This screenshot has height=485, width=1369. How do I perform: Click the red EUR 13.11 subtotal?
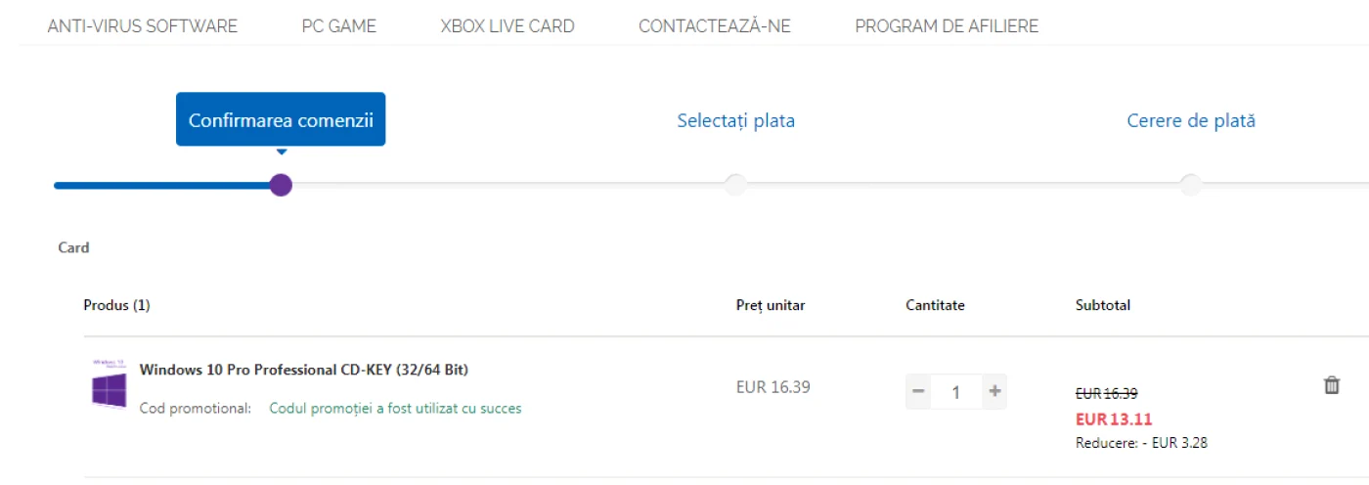[1114, 419]
